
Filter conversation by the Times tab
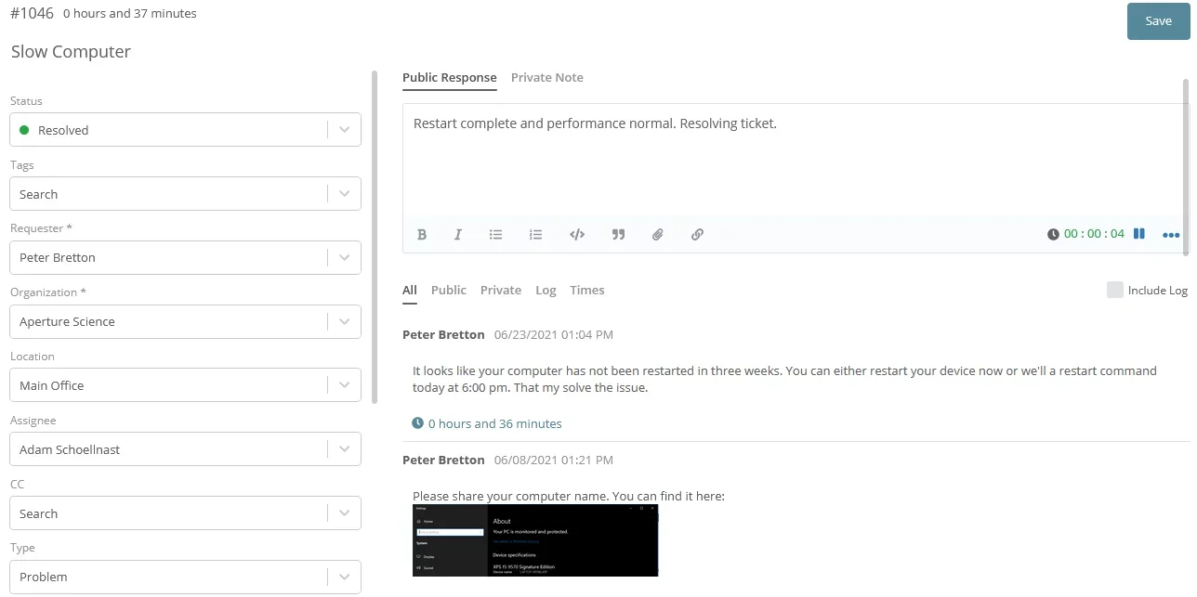tap(586, 290)
